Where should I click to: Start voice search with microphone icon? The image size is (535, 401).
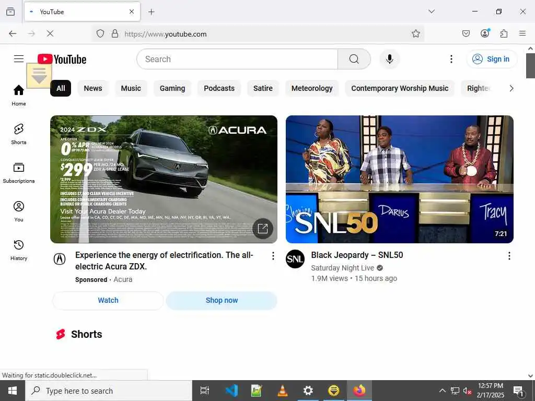point(389,59)
